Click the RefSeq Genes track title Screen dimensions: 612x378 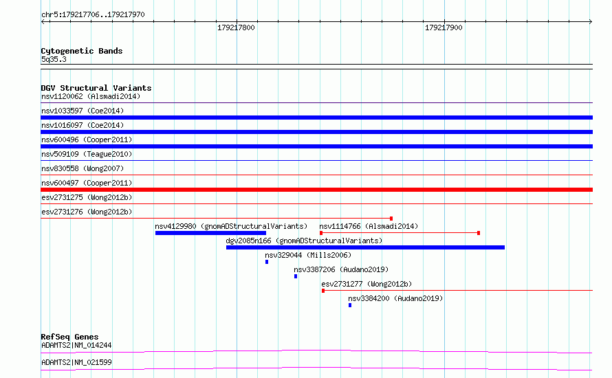pos(69,337)
